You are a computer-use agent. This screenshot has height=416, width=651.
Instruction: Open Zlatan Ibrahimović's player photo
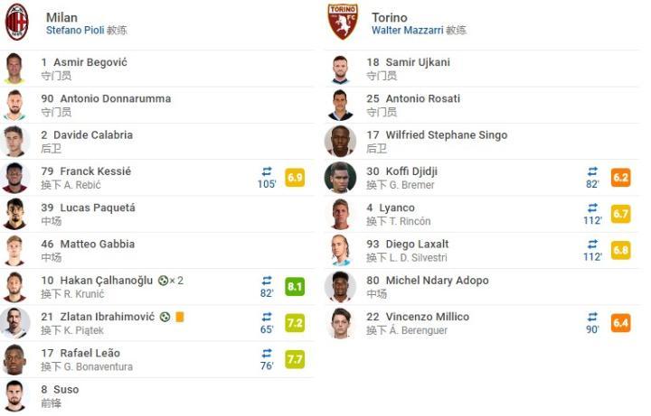(16, 323)
